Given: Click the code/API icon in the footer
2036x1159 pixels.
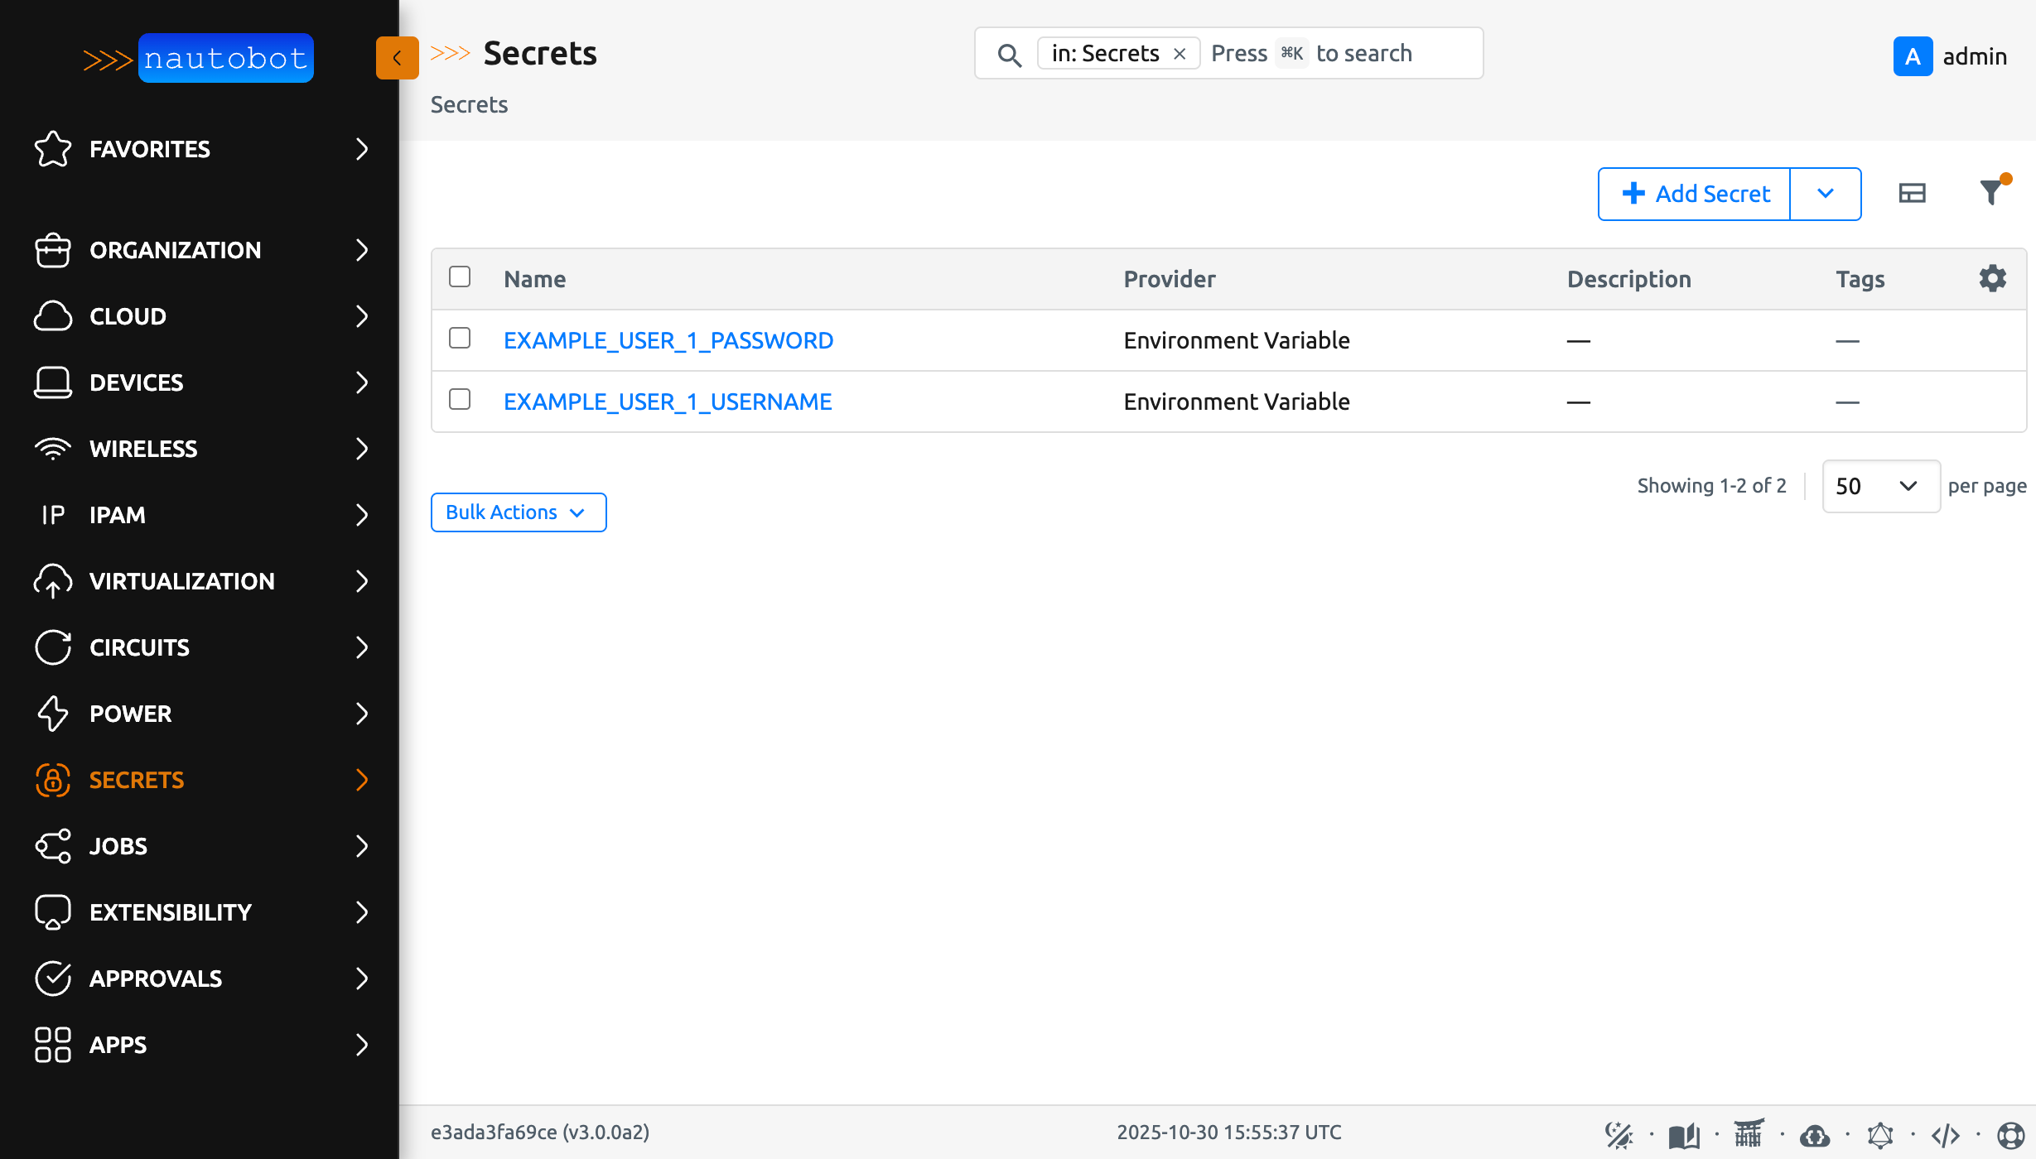Looking at the screenshot, I should pos(1947,1132).
